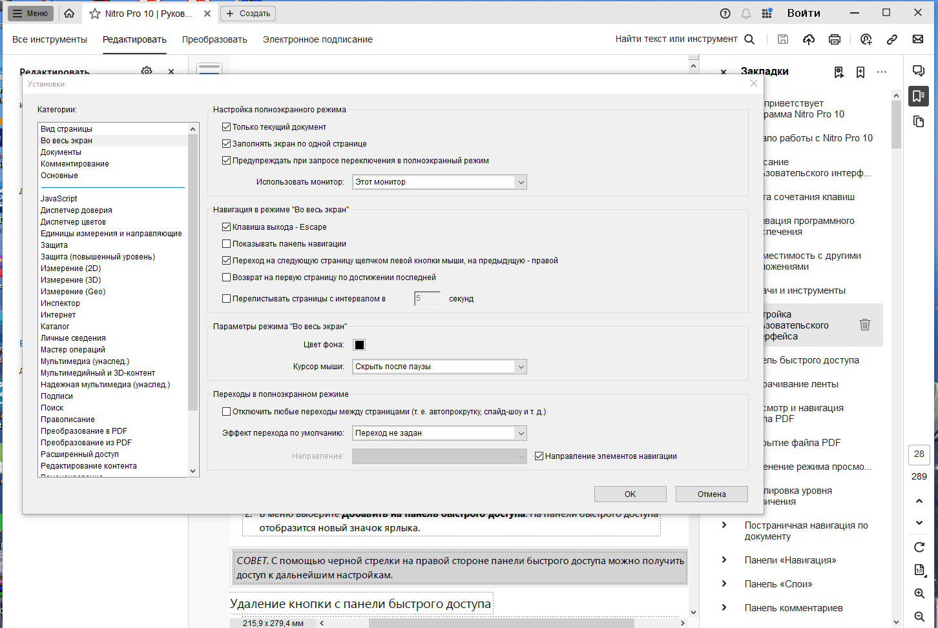Click the zoom in magnifier icon

click(919, 593)
